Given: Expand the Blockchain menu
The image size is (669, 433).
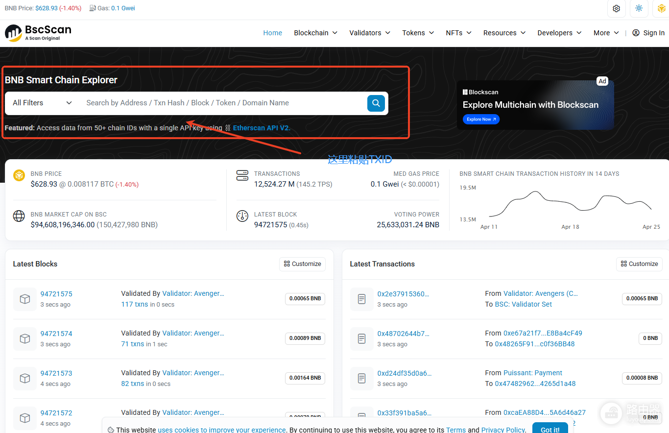Looking at the screenshot, I should (316, 33).
